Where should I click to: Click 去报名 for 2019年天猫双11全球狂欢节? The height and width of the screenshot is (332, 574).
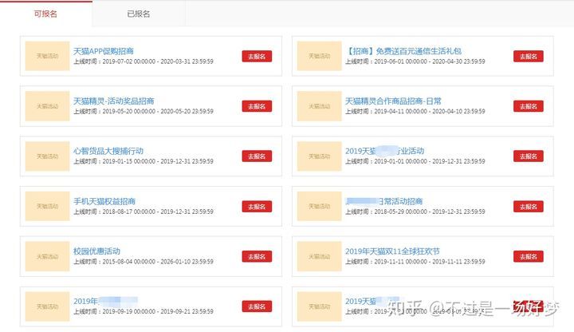click(x=529, y=256)
